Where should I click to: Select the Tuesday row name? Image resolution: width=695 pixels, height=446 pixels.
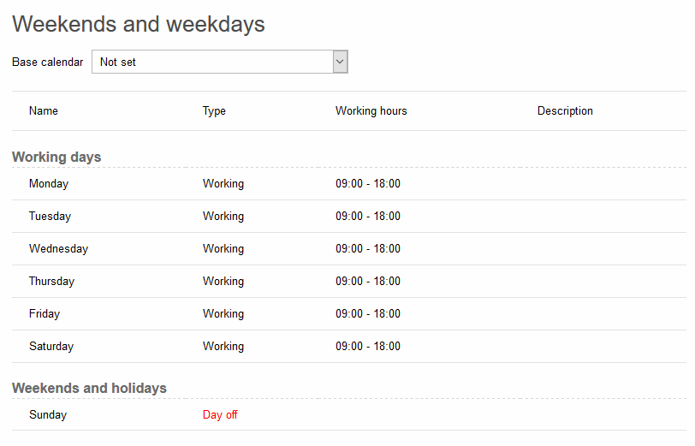click(50, 217)
